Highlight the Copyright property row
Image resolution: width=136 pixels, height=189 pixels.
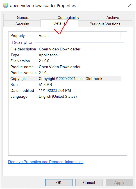(x=65, y=79)
